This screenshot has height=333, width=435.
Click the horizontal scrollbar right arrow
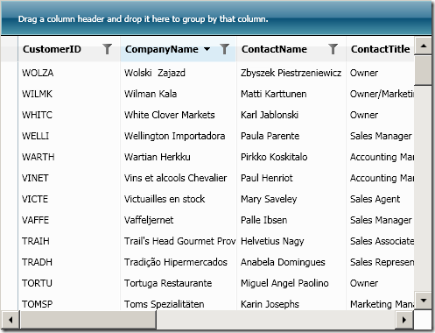tap(404, 320)
